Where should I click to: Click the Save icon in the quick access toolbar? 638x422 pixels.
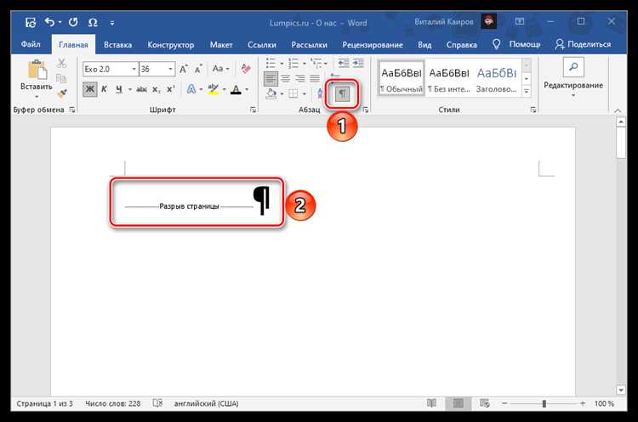(30, 22)
